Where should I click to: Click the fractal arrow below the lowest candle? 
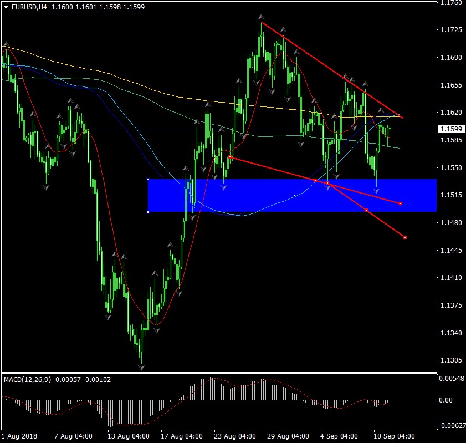click(x=141, y=367)
